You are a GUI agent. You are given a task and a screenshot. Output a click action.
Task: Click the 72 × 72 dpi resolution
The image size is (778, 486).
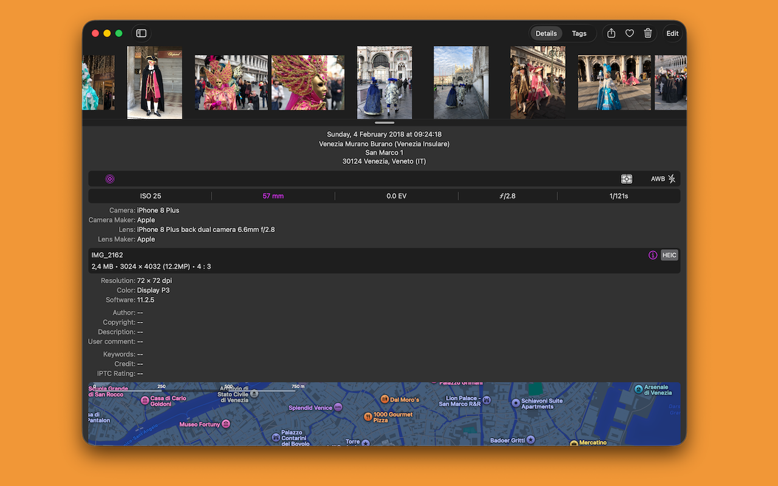pos(154,281)
